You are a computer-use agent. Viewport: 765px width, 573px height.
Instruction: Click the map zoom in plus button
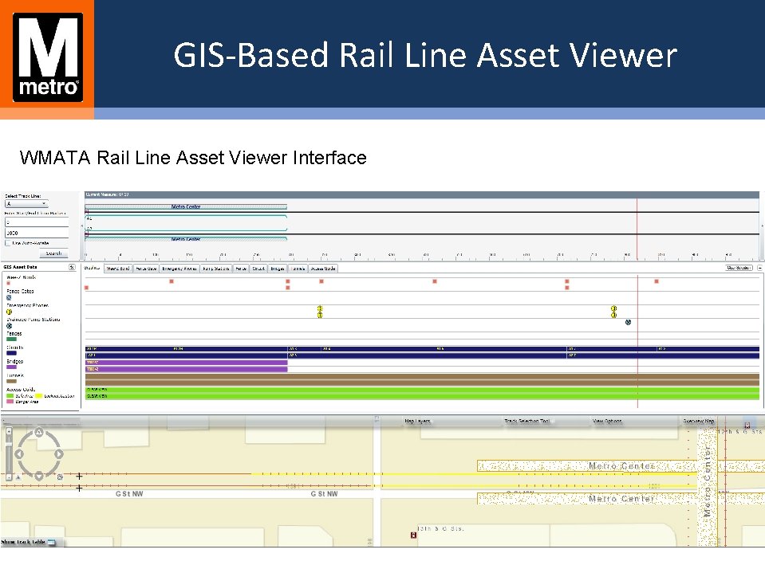(x=9, y=431)
